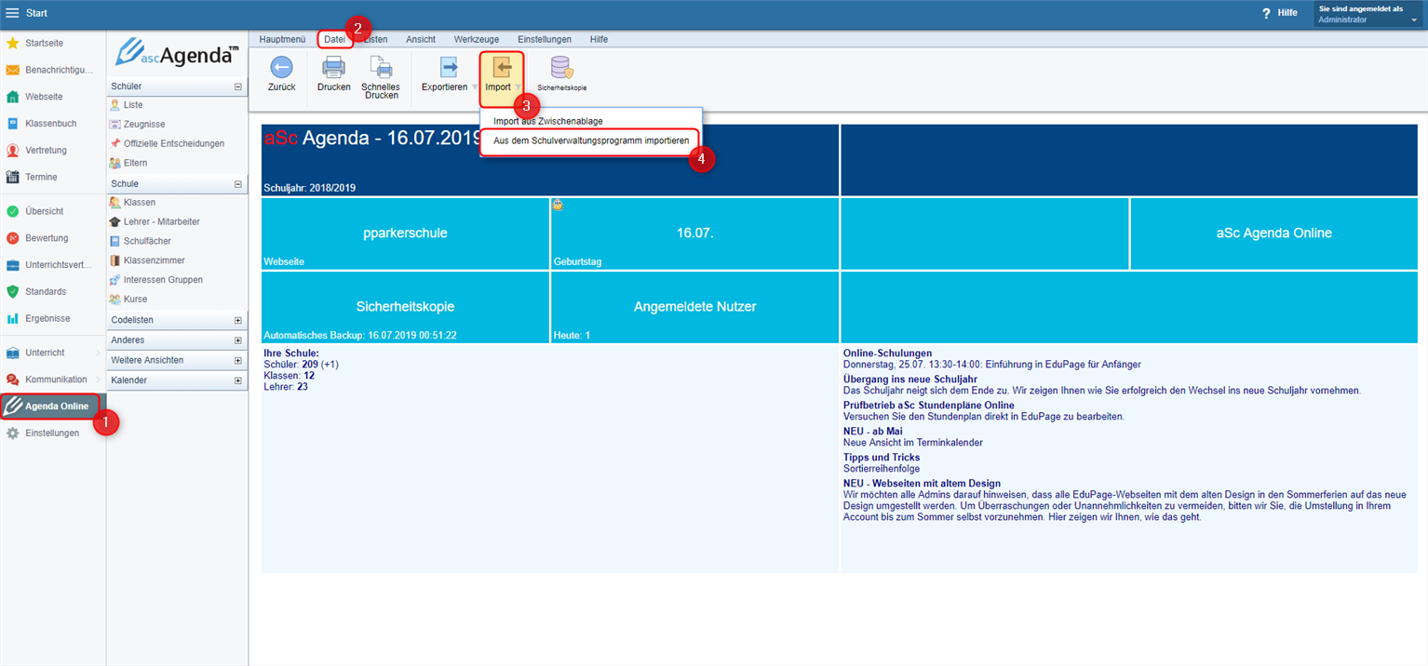Click the Kommunikation chat icon
Image resolution: width=1428 pixels, height=666 pixels.
(x=13, y=380)
